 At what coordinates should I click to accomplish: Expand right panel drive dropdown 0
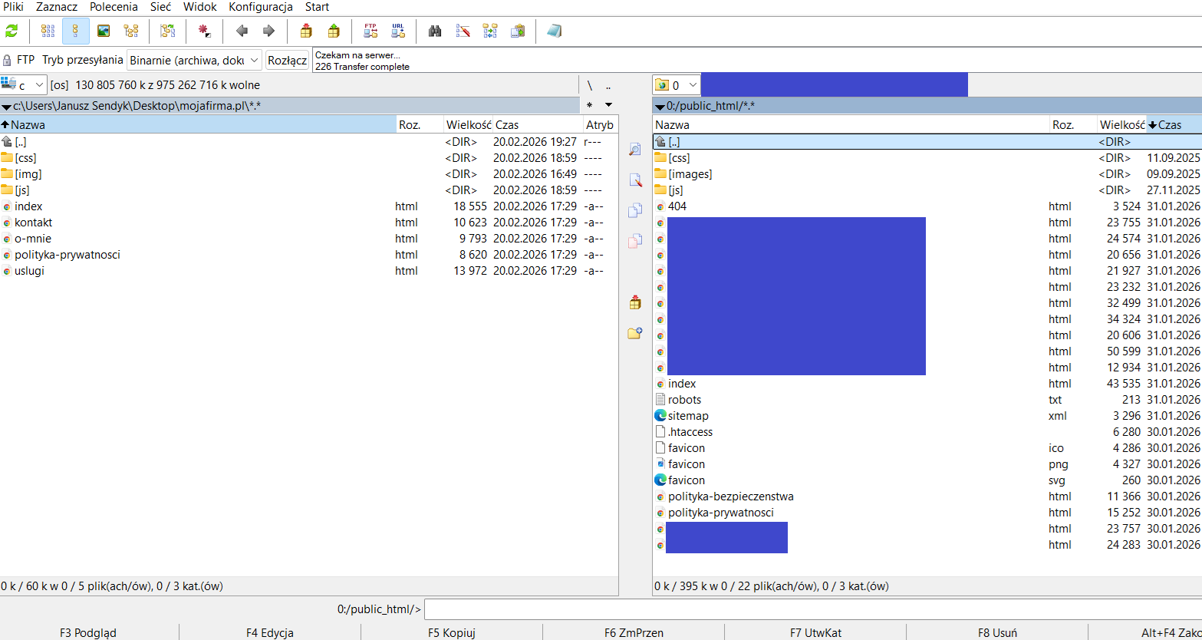[x=677, y=85]
